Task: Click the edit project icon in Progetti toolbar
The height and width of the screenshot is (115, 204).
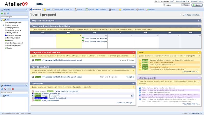Action: 5,13
